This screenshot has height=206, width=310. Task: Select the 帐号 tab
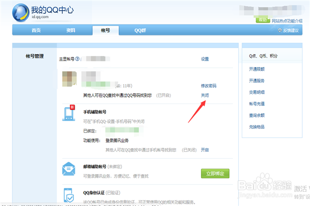[x=105, y=30]
